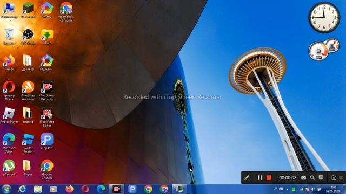Open network signal status in tray
The height and width of the screenshot is (194, 346).
[x=301, y=189]
